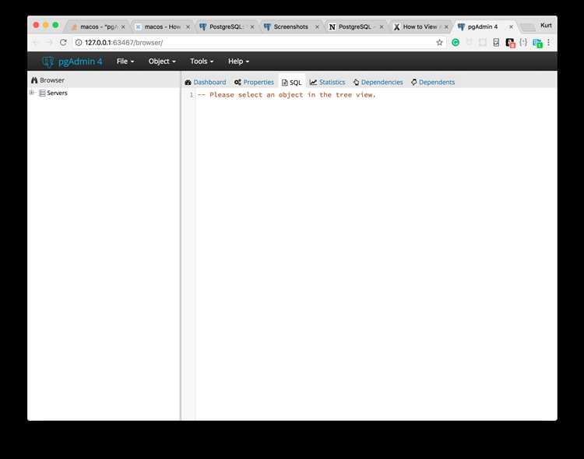This screenshot has width=584, height=459.
Task: Switch to the Screenshots browser tab
Action: point(290,26)
